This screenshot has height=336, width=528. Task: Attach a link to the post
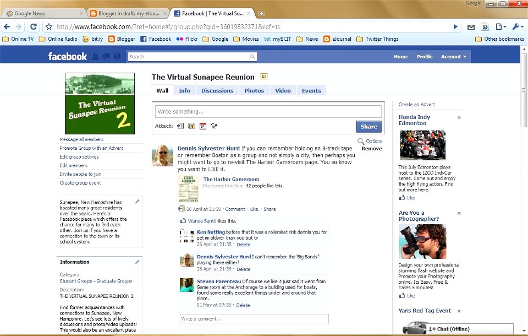click(180, 126)
